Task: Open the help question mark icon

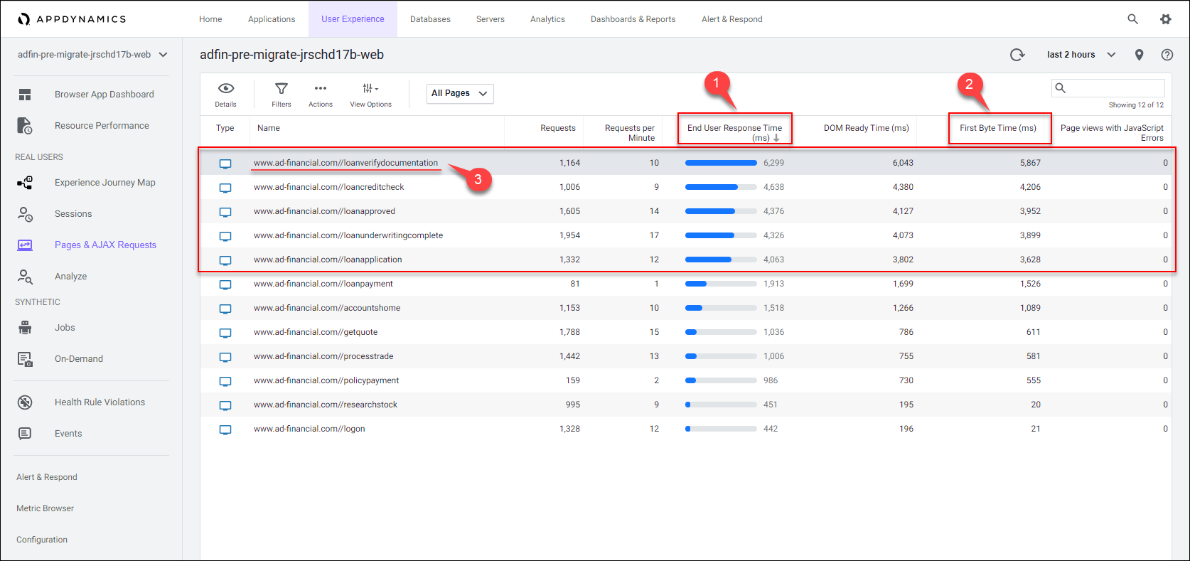Action: (1167, 55)
